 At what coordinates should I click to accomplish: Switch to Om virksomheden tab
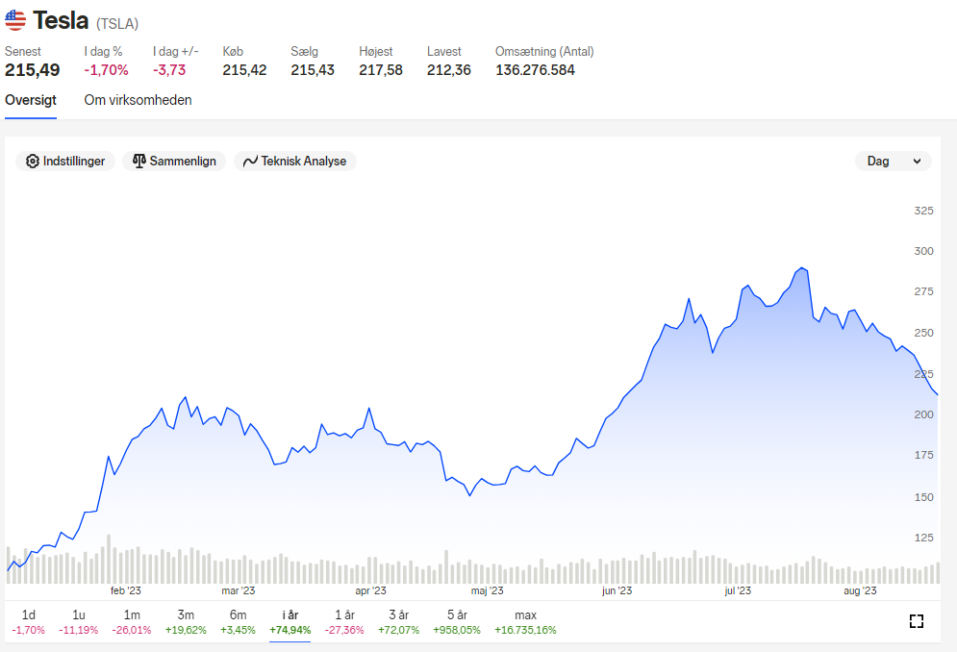click(138, 100)
